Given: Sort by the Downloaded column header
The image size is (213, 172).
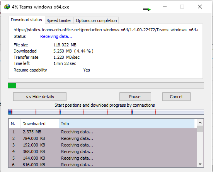Looking at the screenshot, I should [39, 124].
